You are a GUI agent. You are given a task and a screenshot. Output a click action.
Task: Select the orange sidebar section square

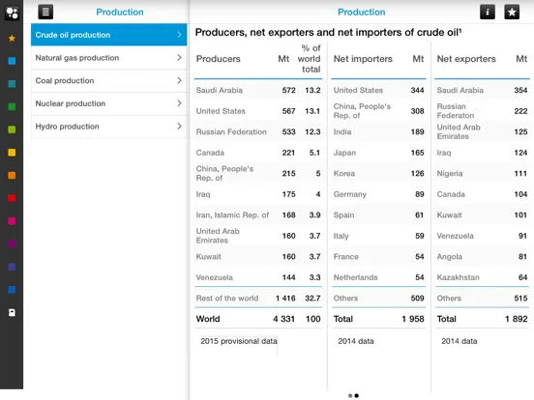(12, 175)
